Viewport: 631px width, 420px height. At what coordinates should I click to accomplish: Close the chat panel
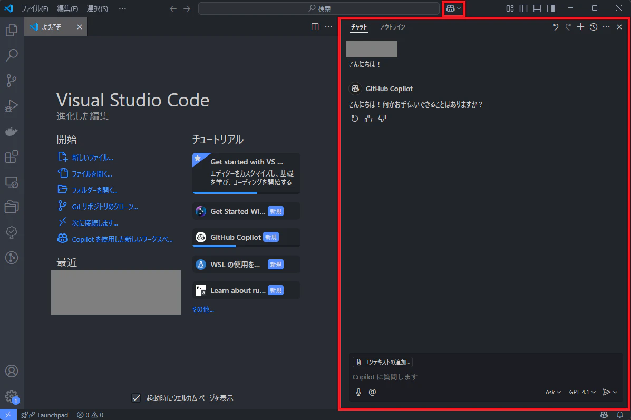click(619, 27)
